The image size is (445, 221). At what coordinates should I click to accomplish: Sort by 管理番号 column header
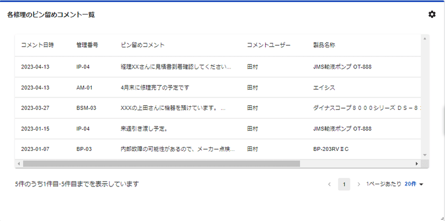[87, 45]
